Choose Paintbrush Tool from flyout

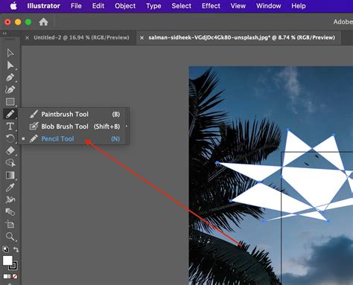coord(74,114)
